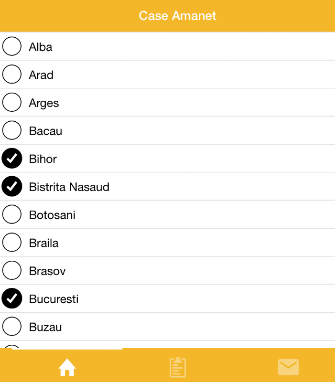335x382 pixels.
Task: Uncheck the Bucuresti checkmark circle
Action: [12, 299]
